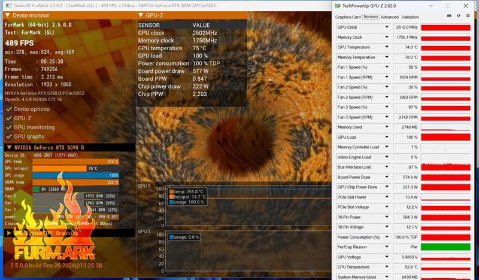Screen dimensions: 479x280
Task: Open the Validation tab
Action: point(410,17)
